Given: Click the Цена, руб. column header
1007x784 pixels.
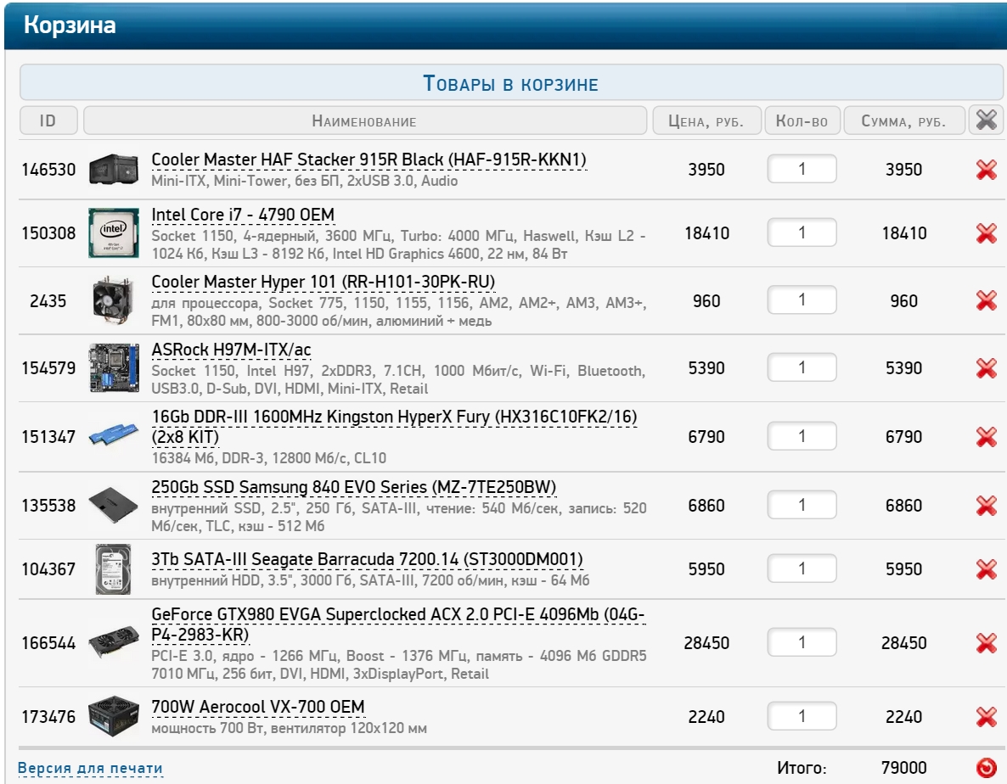Looking at the screenshot, I should (x=706, y=120).
